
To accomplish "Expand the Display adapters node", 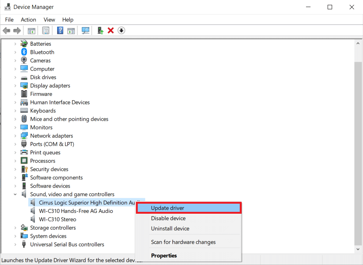I will click(x=15, y=86).
